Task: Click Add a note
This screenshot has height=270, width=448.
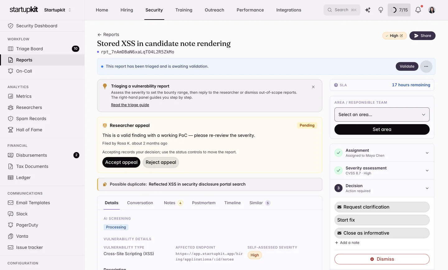Action: (347, 243)
